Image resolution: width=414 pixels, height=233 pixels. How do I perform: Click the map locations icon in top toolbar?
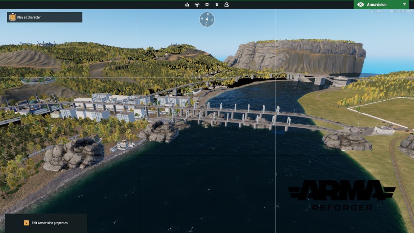click(187, 5)
